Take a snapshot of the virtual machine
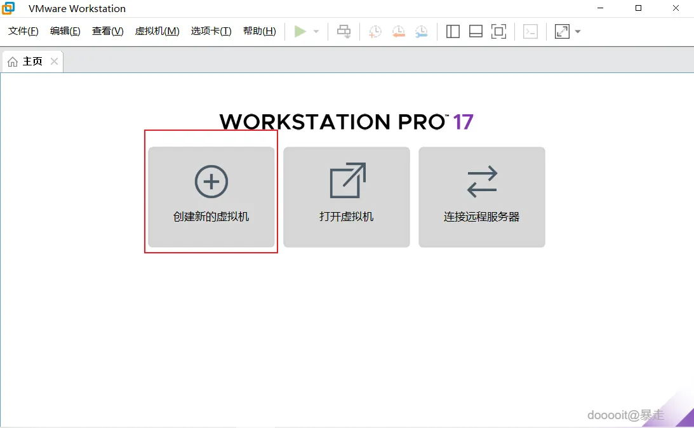 375,31
